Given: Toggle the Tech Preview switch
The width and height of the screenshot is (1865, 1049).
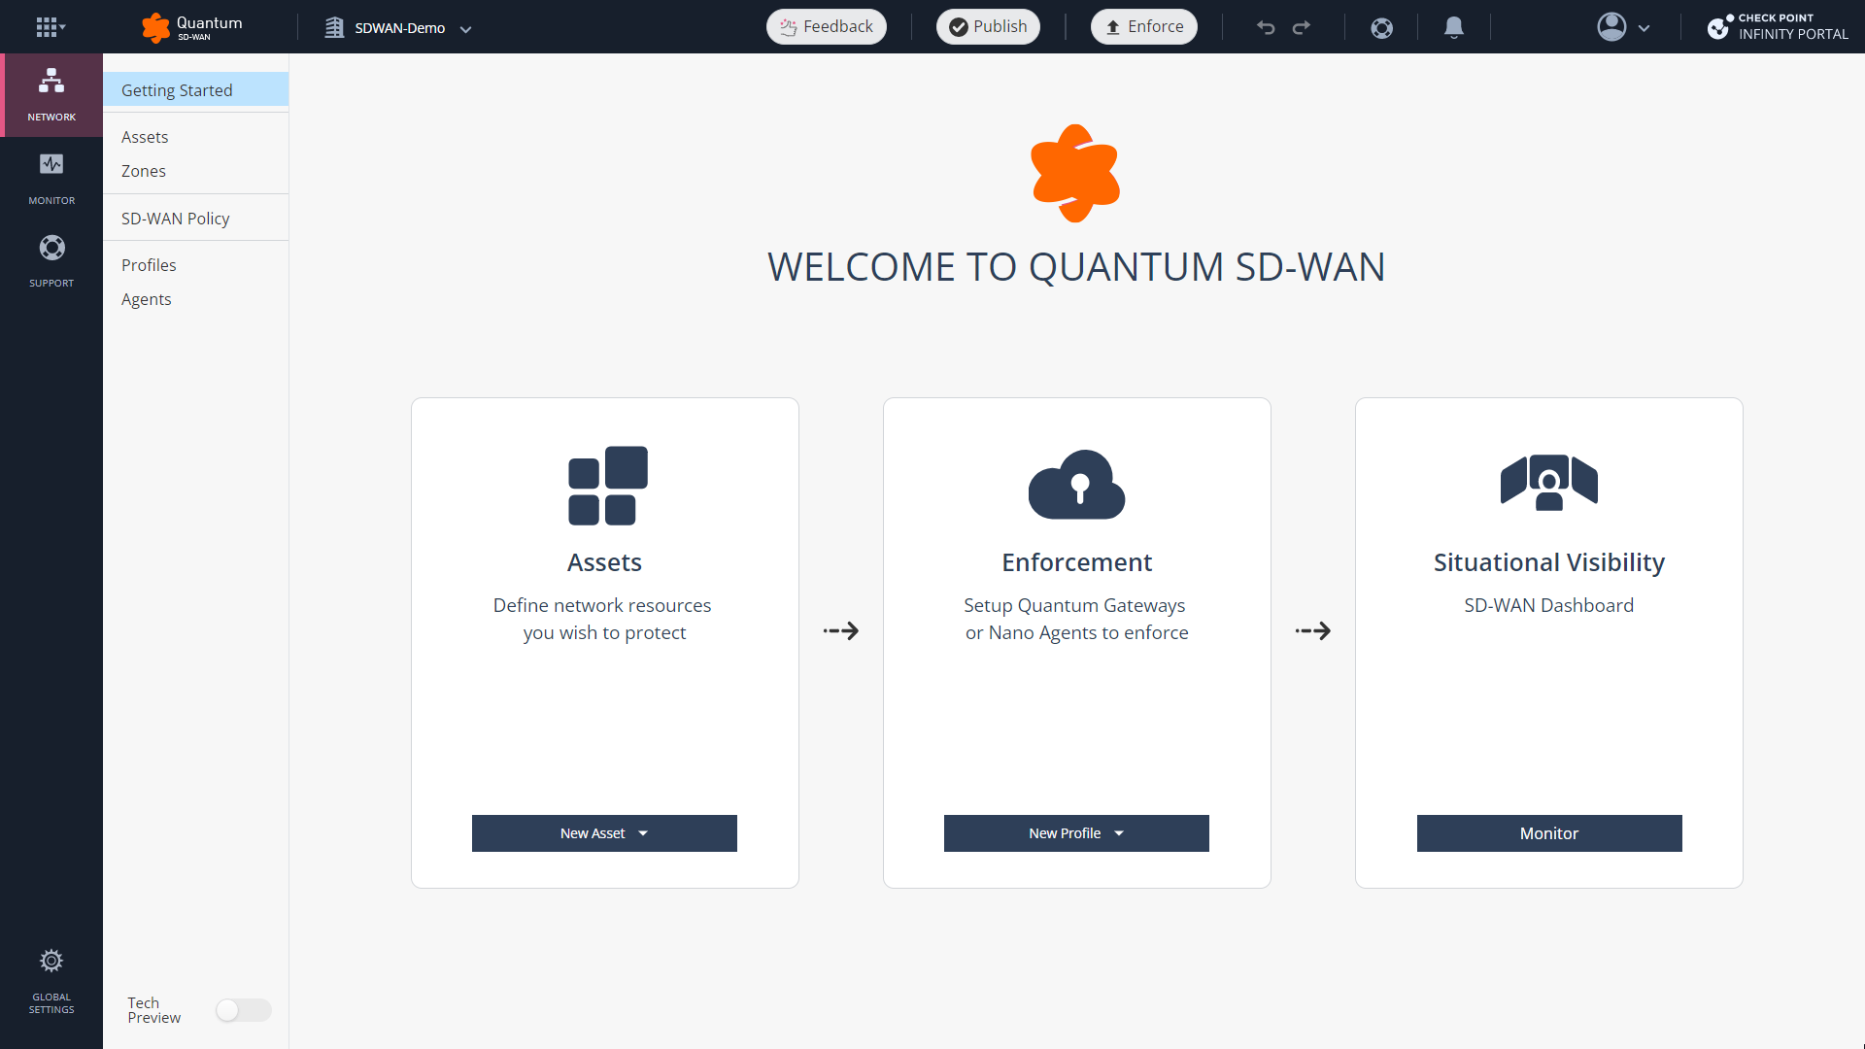Looking at the screenshot, I should point(242,1010).
